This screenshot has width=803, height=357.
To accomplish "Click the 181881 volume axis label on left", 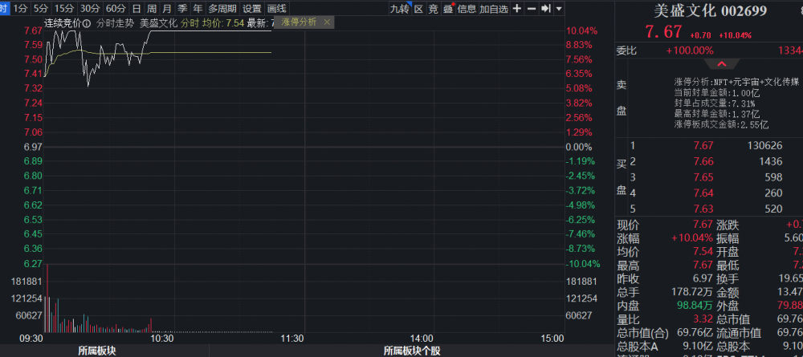I will pyautogui.click(x=26, y=282).
